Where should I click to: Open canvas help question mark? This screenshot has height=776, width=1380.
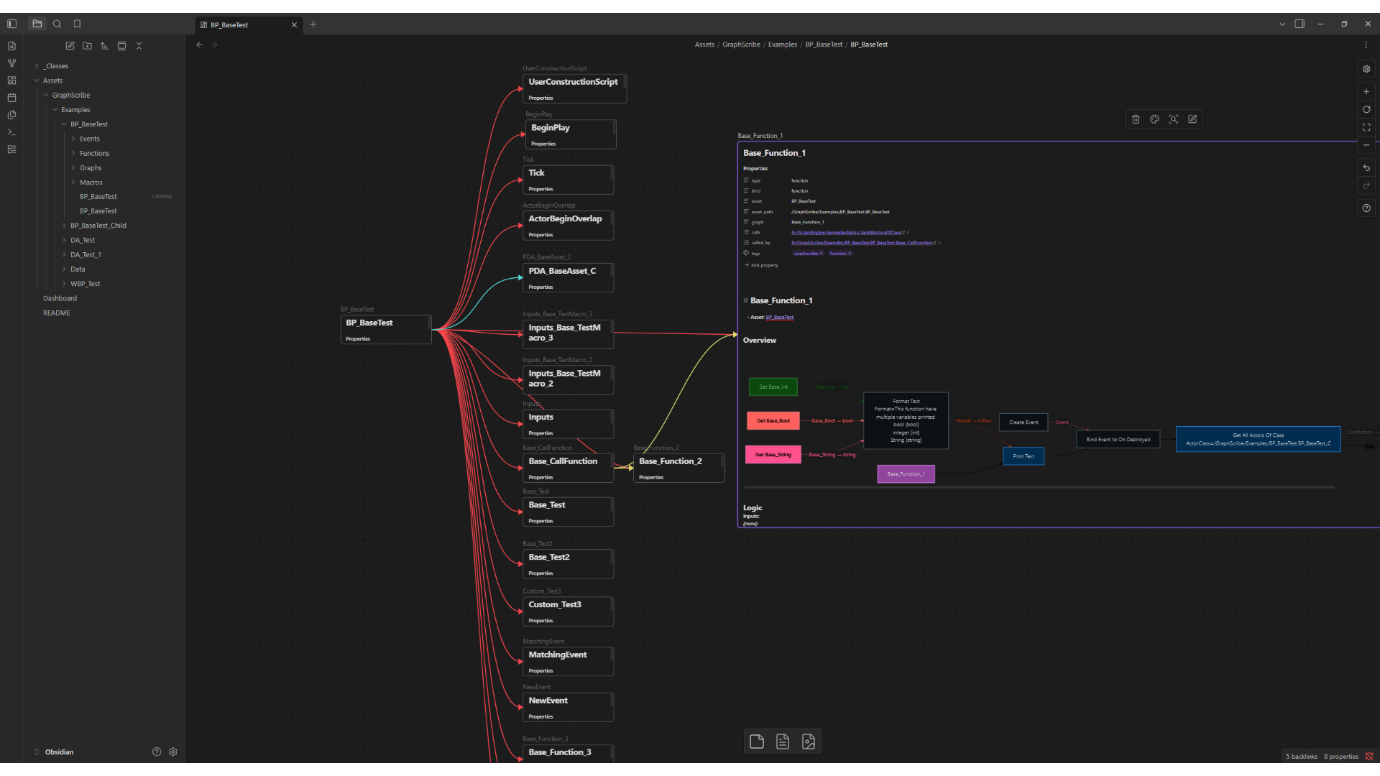(x=1366, y=208)
